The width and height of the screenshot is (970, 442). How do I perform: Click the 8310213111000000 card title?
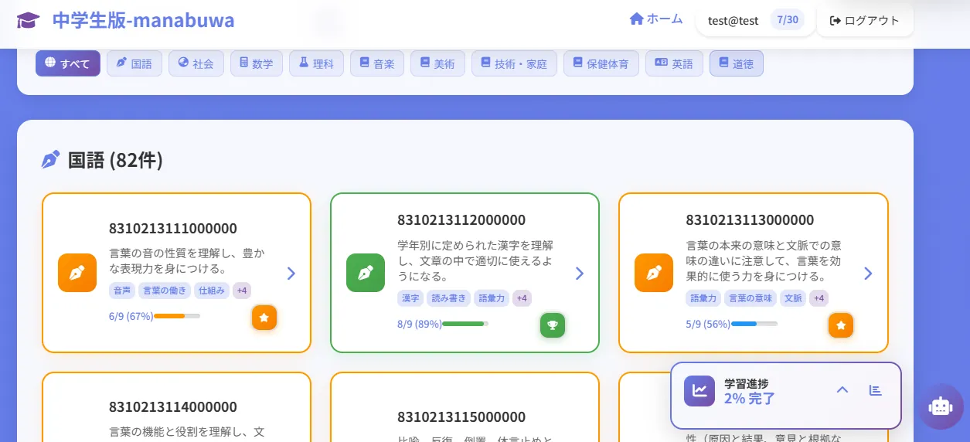(173, 228)
